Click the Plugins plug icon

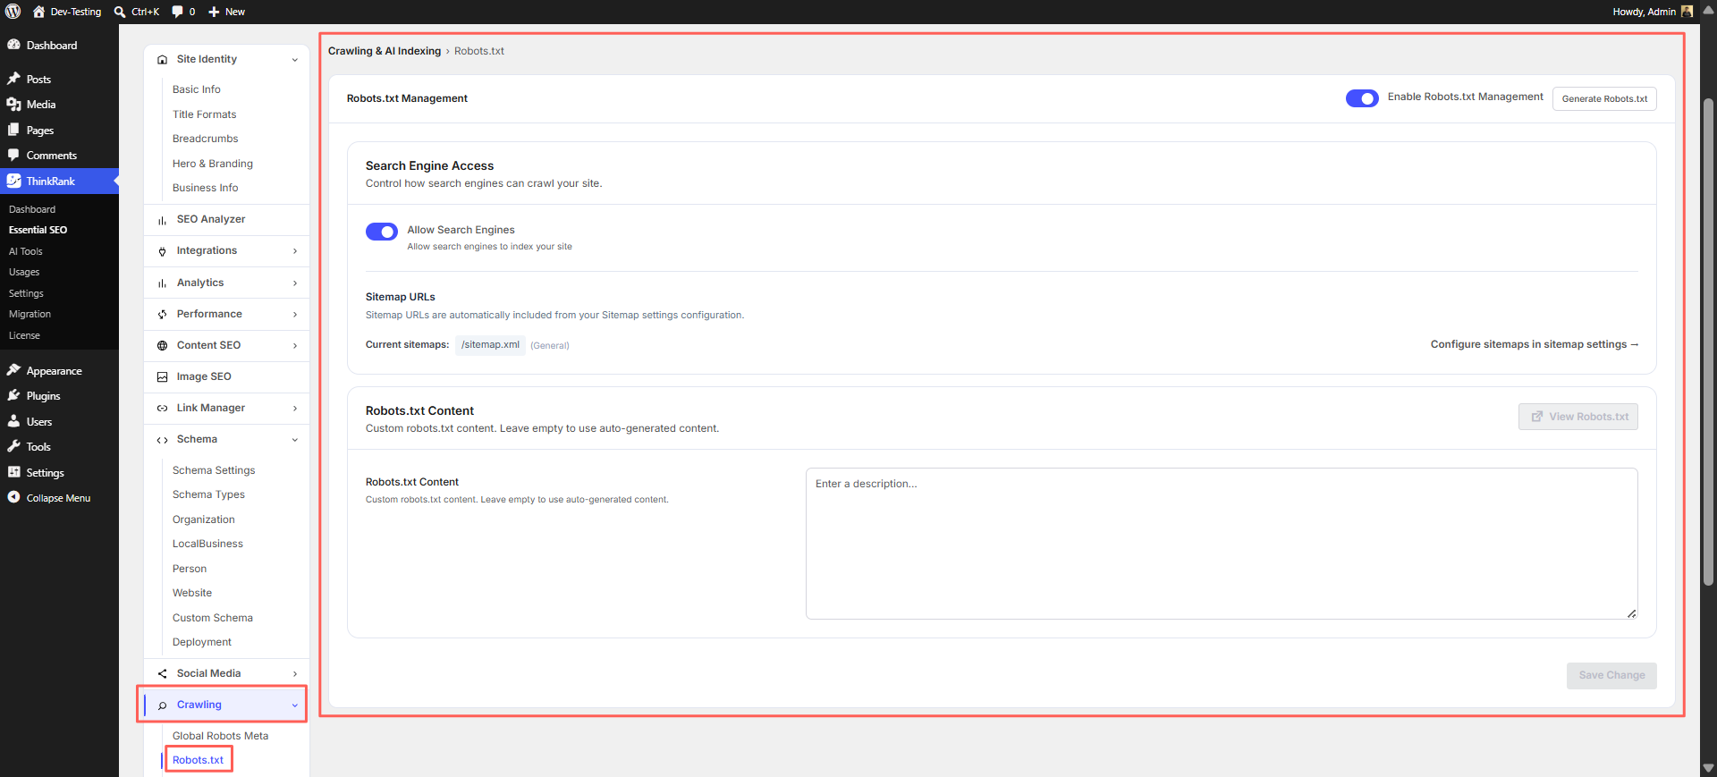point(13,395)
